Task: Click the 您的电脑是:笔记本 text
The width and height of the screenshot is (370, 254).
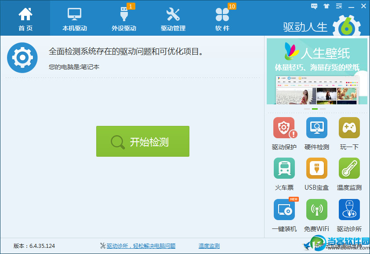Action: coord(74,67)
